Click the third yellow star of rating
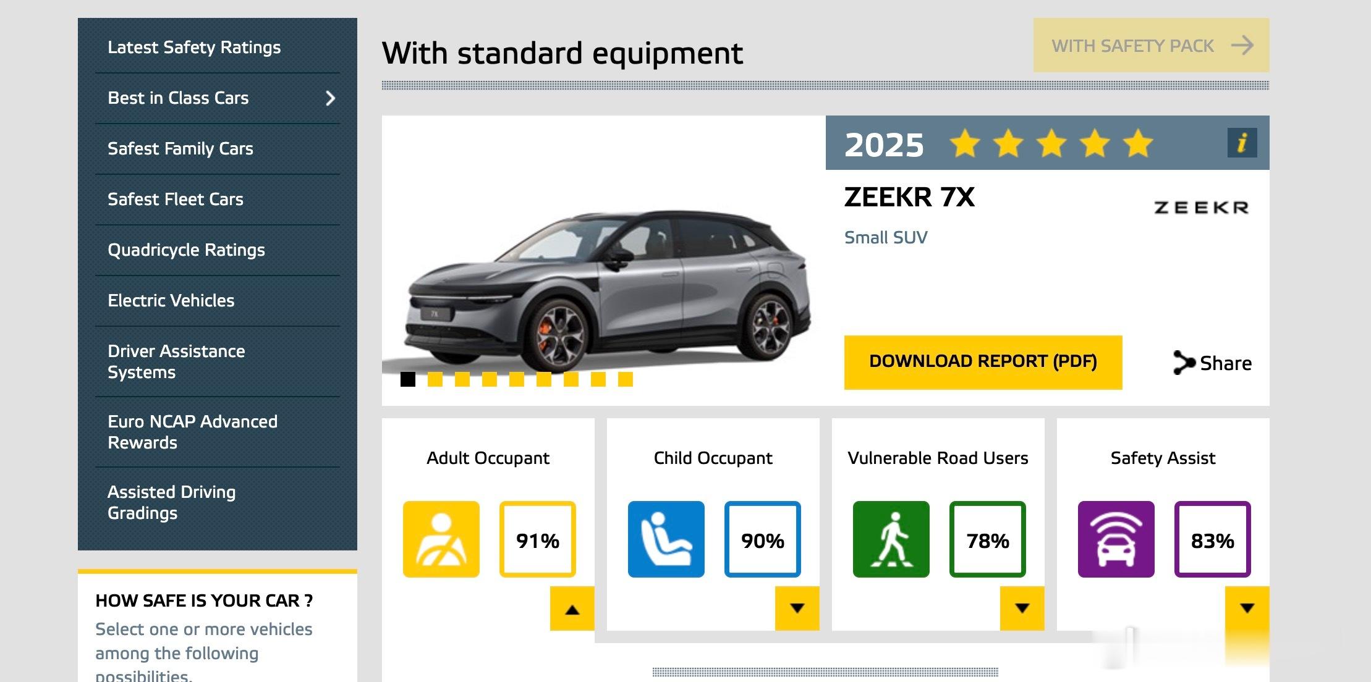The width and height of the screenshot is (1371, 682). click(1051, 143)
